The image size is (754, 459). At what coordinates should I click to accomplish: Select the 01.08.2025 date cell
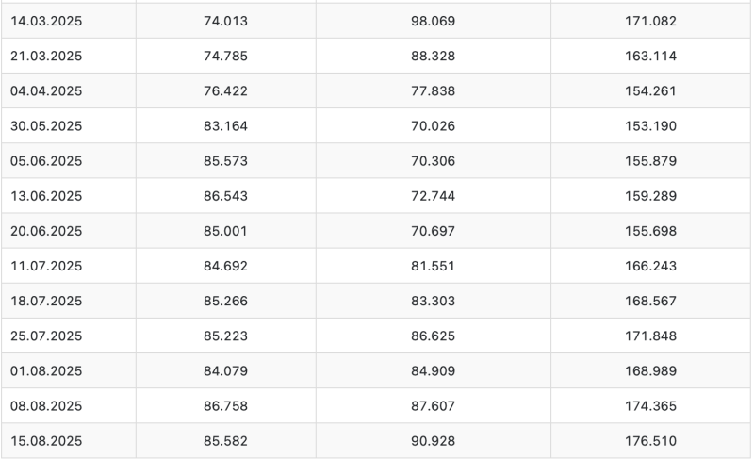(x=69, y=371)
